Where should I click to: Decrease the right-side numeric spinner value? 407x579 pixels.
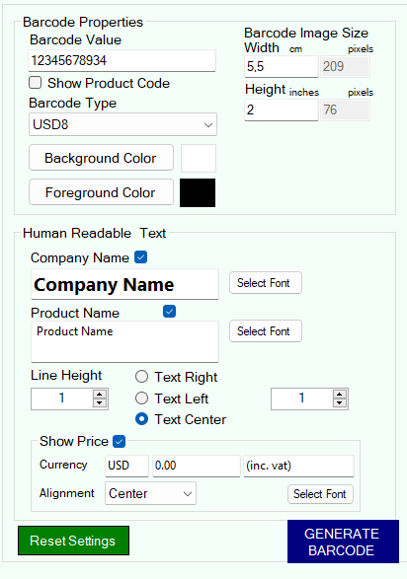(x=340, y=402)
